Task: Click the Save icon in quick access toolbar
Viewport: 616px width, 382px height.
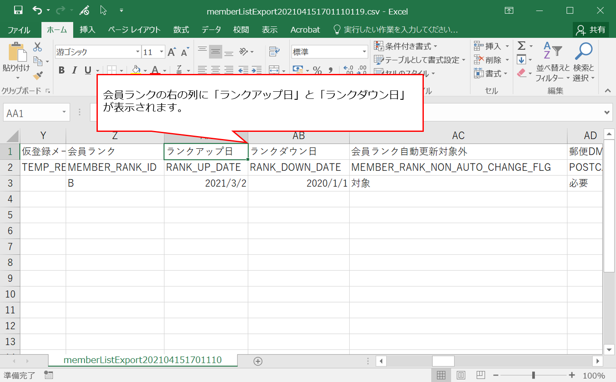Action: (x=18, y=10)
